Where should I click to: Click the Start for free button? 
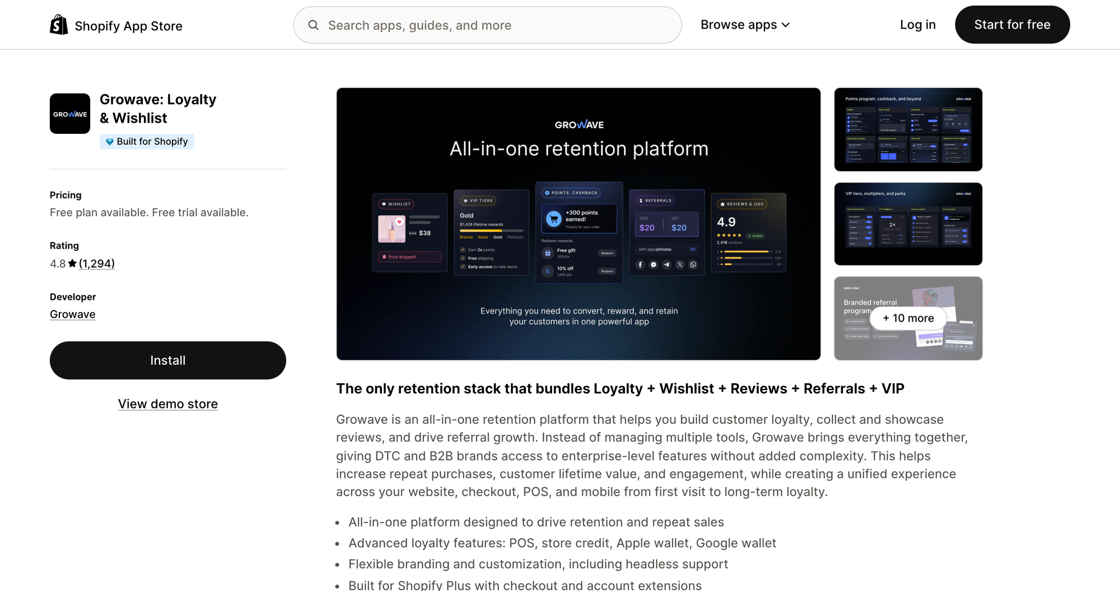point(1012,25)
